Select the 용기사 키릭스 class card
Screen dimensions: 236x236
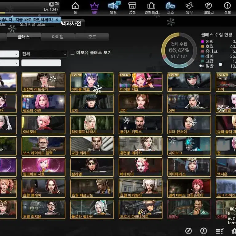pos(140,125)
